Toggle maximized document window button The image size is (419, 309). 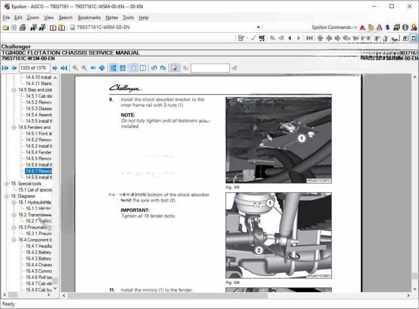click(414, 38)
